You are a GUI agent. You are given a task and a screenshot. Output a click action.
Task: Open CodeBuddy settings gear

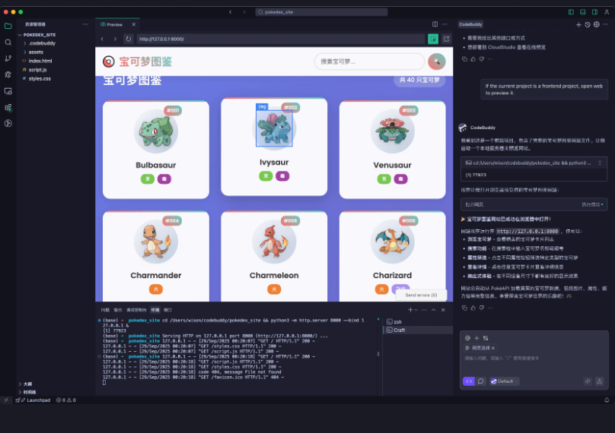pyautogui.click(x=597, y=24)
